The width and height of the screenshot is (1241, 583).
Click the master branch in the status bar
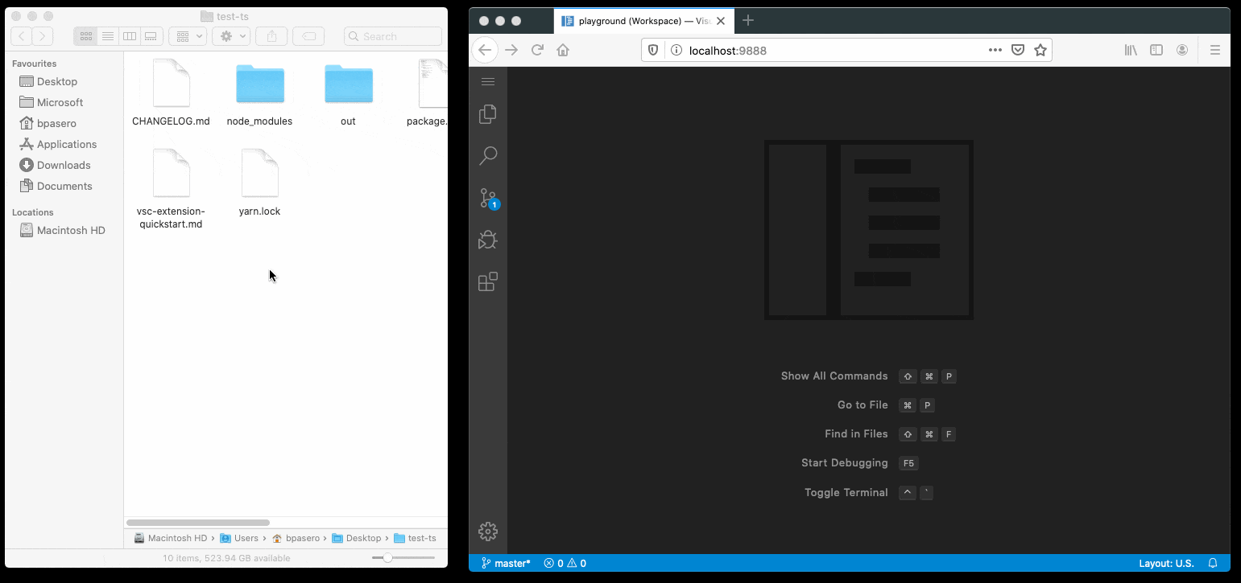[505, 563]
